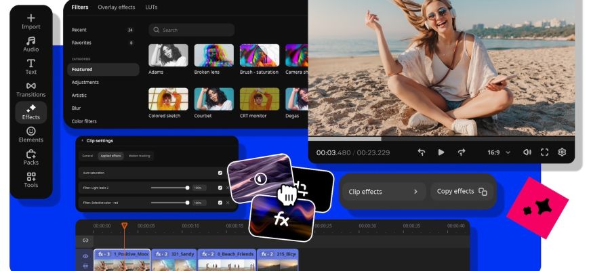Open the Elements panel

click(31, 134)
